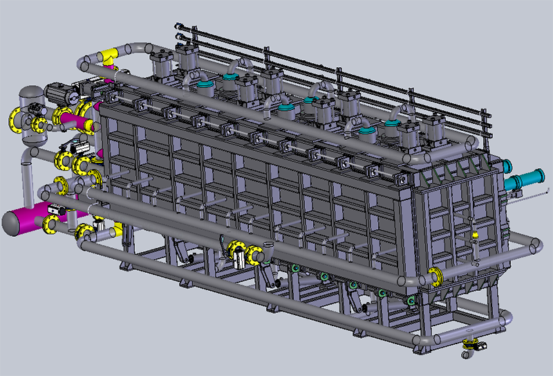Pick the gray vertical cylindrical vessel
This screenshot has height=376, width=553.
(32, 116)
